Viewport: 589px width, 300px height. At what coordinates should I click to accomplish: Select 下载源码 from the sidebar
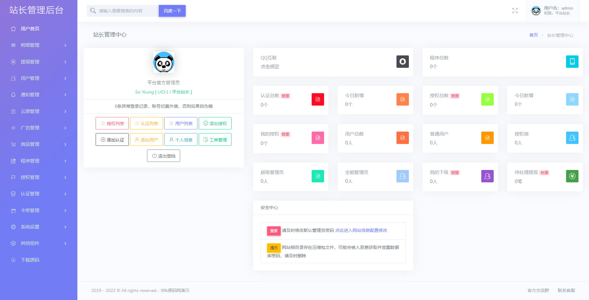[x=30, y=260]
